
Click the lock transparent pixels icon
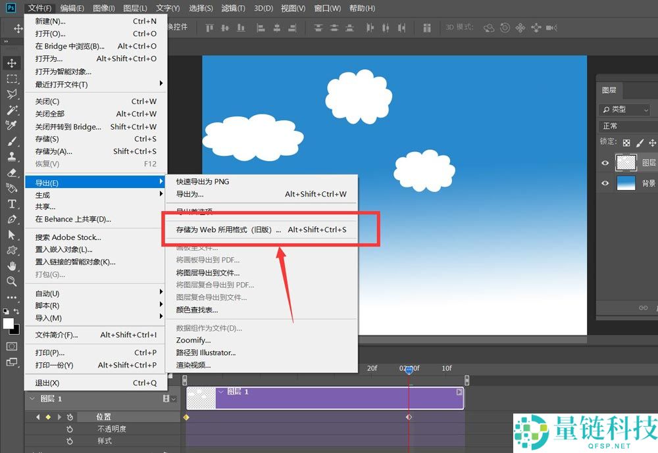pos(626,142)
